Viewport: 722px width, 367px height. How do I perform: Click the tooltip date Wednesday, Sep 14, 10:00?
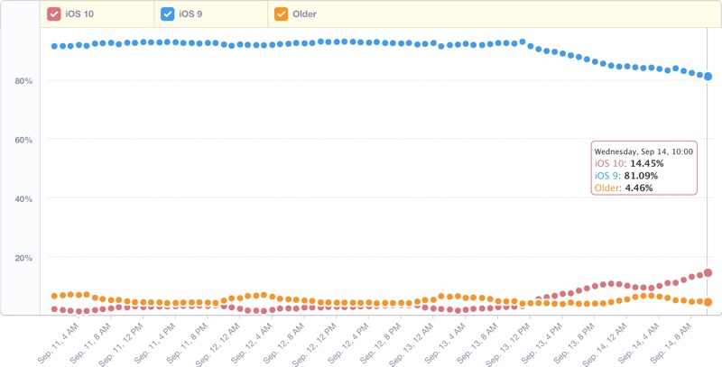coord(643,151)
